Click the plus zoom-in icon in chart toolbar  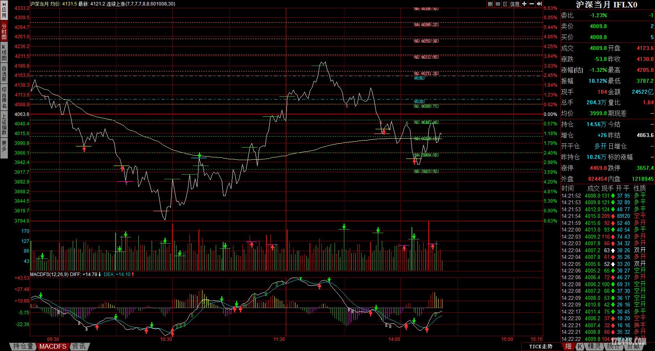point(524,4)
